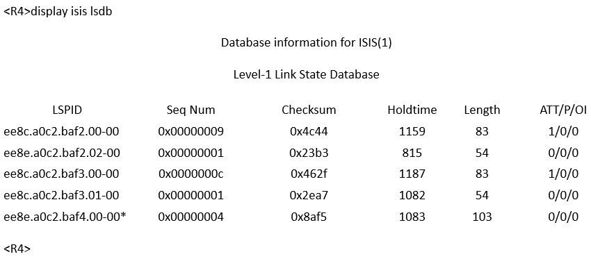Click the Seq Num column header
This screenshot has width=591, height=259.
191,110
